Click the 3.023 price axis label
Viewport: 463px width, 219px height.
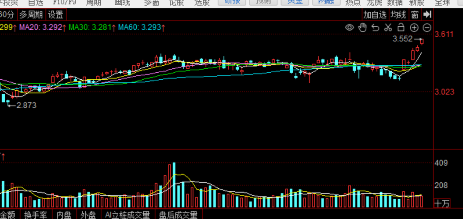pos(445,92)
